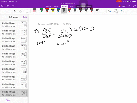This screenshot has width=137, height=103.
Task: Open the Class Notebook tab
Action: pyautogui.click(x=84, y=7)
